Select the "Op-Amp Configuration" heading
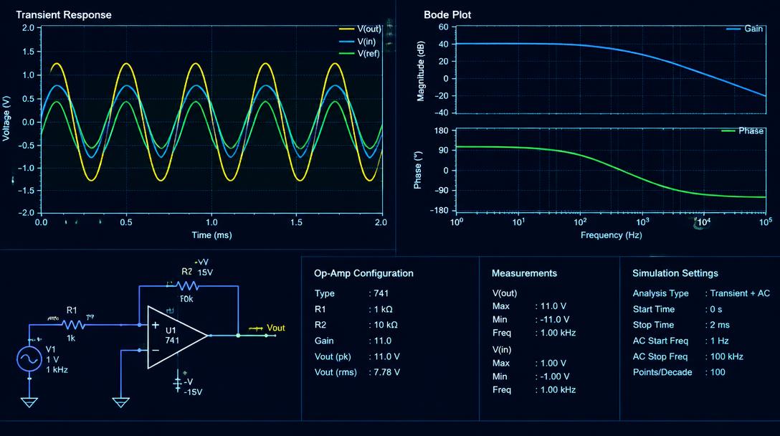This screenshot has height=436, width=780. [x=363, y=273]
